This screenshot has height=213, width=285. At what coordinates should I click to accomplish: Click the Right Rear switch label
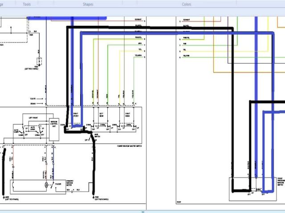coord(127,114)
